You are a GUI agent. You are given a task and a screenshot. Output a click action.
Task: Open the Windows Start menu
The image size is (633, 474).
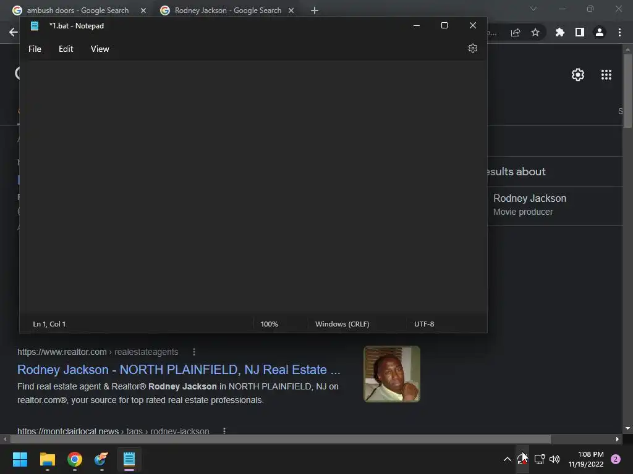point(20,459)
